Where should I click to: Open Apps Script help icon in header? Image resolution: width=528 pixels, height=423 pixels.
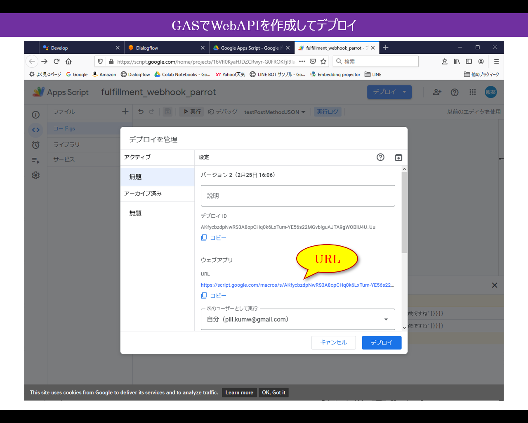[455, 92]
